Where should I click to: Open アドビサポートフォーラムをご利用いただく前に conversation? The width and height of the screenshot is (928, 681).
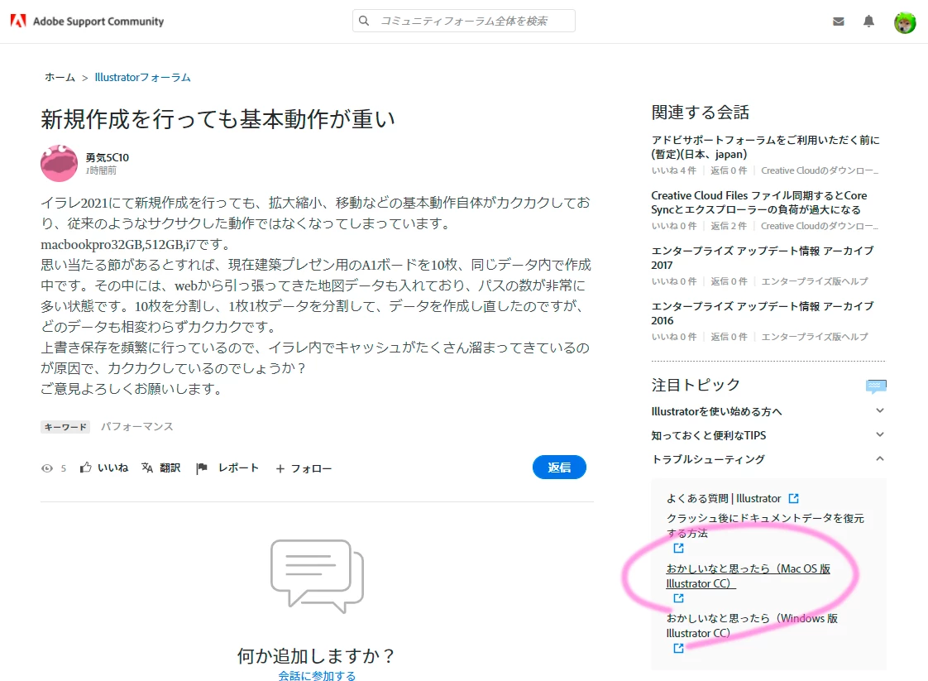tap(765, 146)
